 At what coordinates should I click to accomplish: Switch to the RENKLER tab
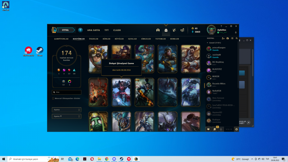tap(174, 39)
